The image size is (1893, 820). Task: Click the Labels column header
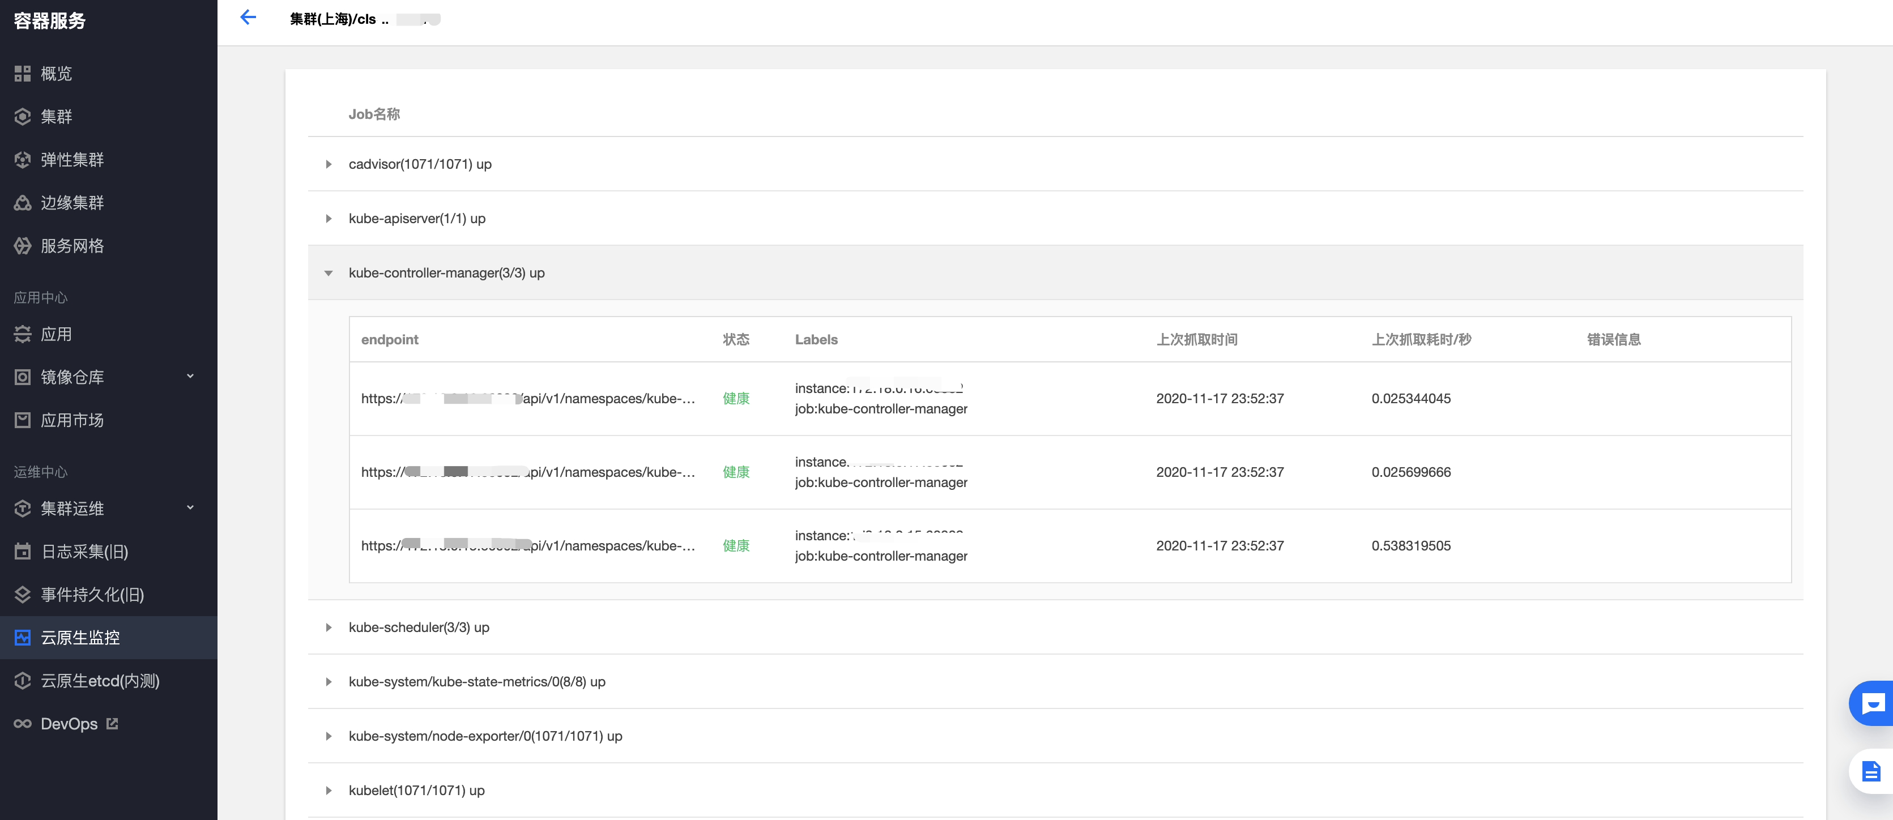[816, 339]
